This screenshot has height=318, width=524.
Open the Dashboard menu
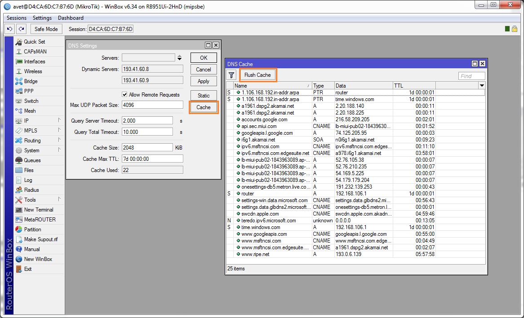[71, 18]
